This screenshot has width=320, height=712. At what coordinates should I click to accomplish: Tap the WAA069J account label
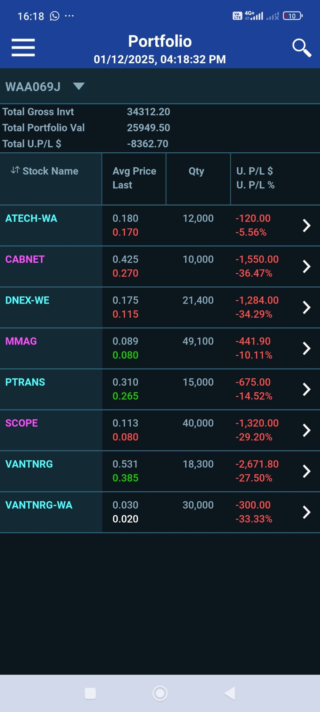click(33, 87)
